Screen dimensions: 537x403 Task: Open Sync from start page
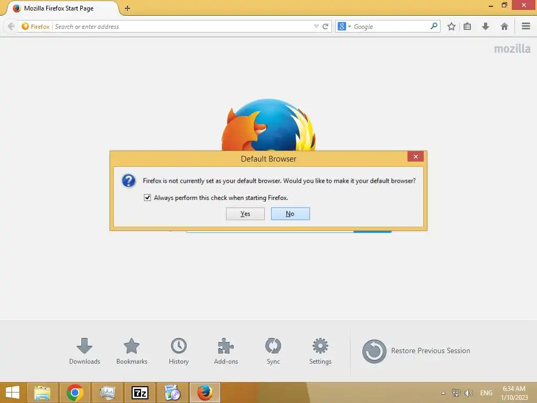tap(273, 351)
